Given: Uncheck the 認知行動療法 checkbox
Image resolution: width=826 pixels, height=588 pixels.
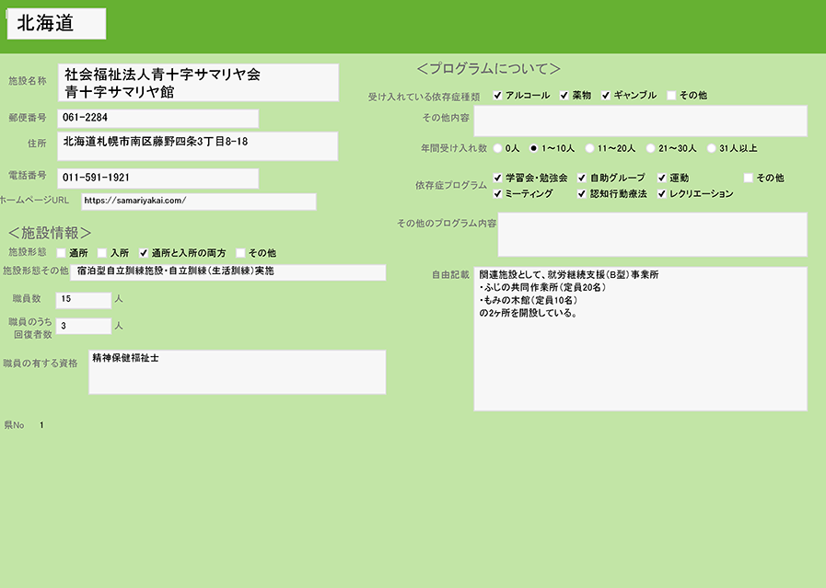Looking at the screenshot, I should (x=582, y=194).
